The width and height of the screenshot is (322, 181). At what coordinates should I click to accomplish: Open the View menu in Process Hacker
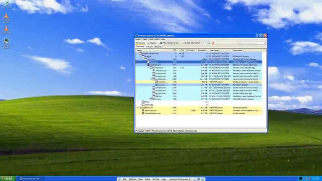point(145,39)
